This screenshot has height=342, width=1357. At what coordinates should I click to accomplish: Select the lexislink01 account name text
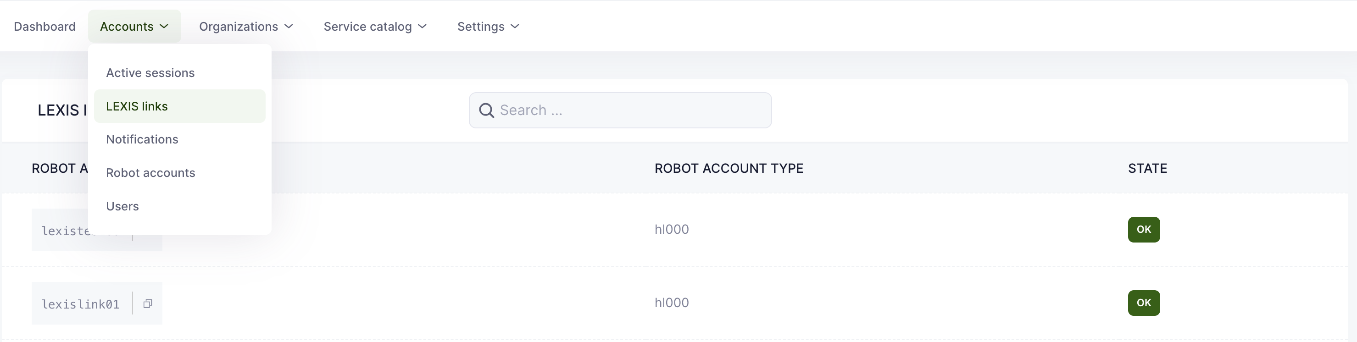pyautogui.click(x=81, y=304)
